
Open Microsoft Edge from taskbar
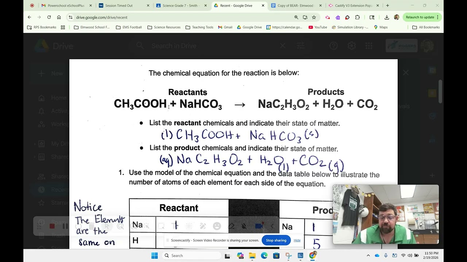264,255
